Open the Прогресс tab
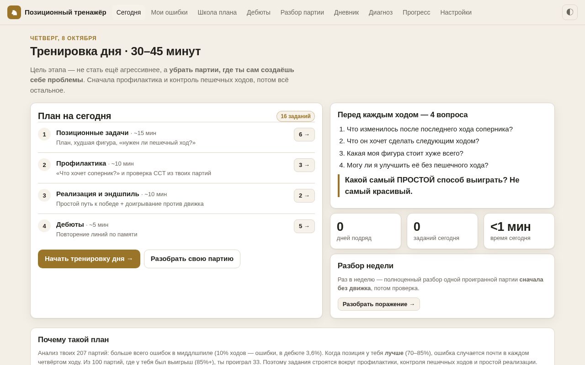 (x=416, y=12)
